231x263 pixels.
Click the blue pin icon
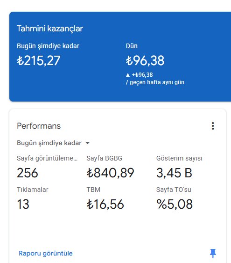click(x=213, y=254)
